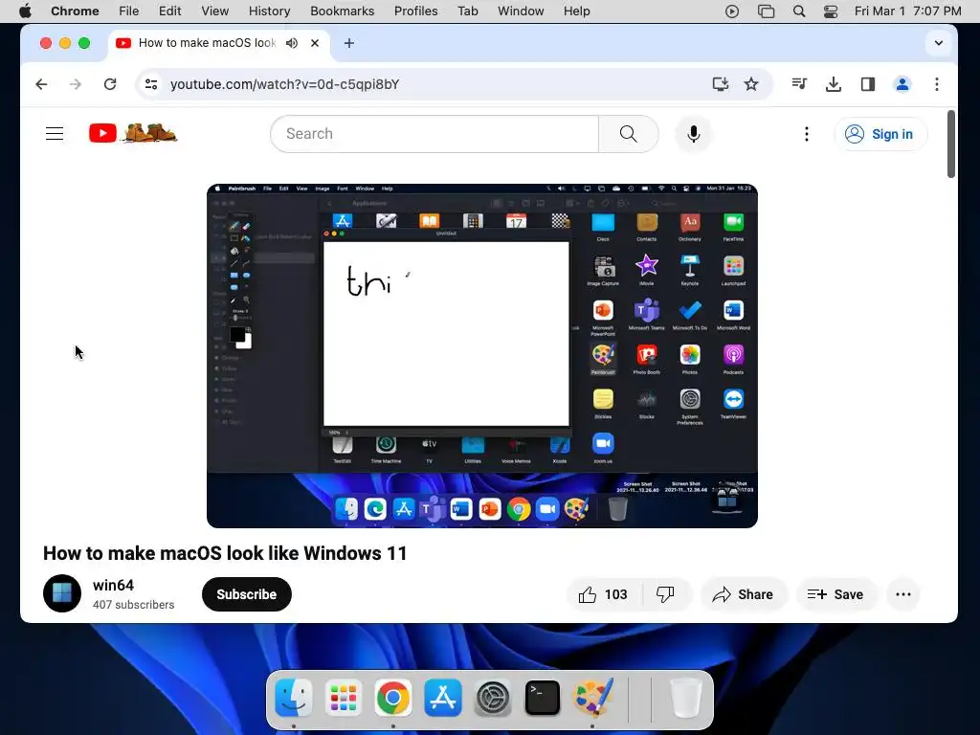
Task: Open Chrome profile avatar
Action: pos(902,84)
